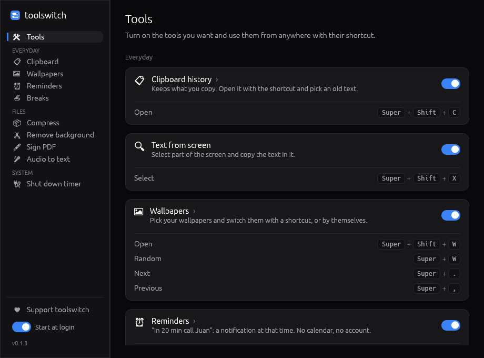Click the EVERYDAY sidebar section label
Screen dimensions: 484x358
click(26, 51)
